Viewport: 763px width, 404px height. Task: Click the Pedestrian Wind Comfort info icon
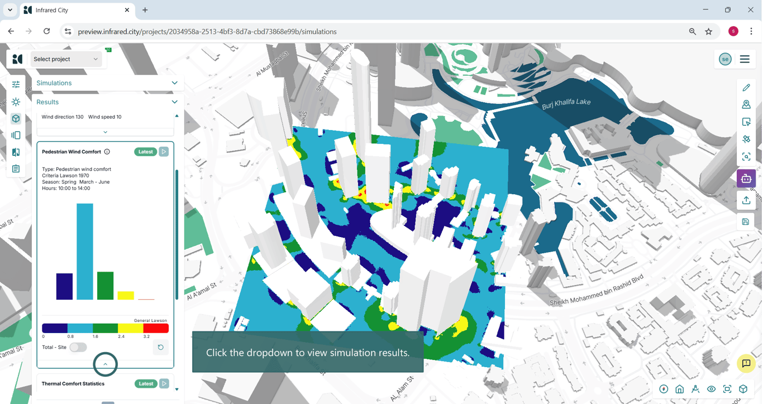point(107,152)
